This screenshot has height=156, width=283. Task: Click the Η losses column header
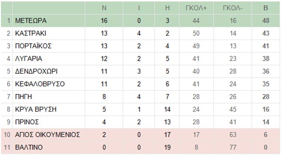click(167, 8)
